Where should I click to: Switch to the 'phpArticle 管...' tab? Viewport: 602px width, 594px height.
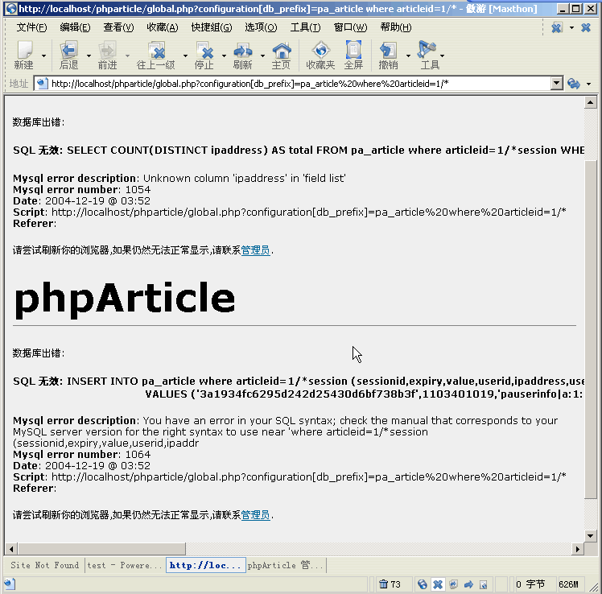coord(286,565)
